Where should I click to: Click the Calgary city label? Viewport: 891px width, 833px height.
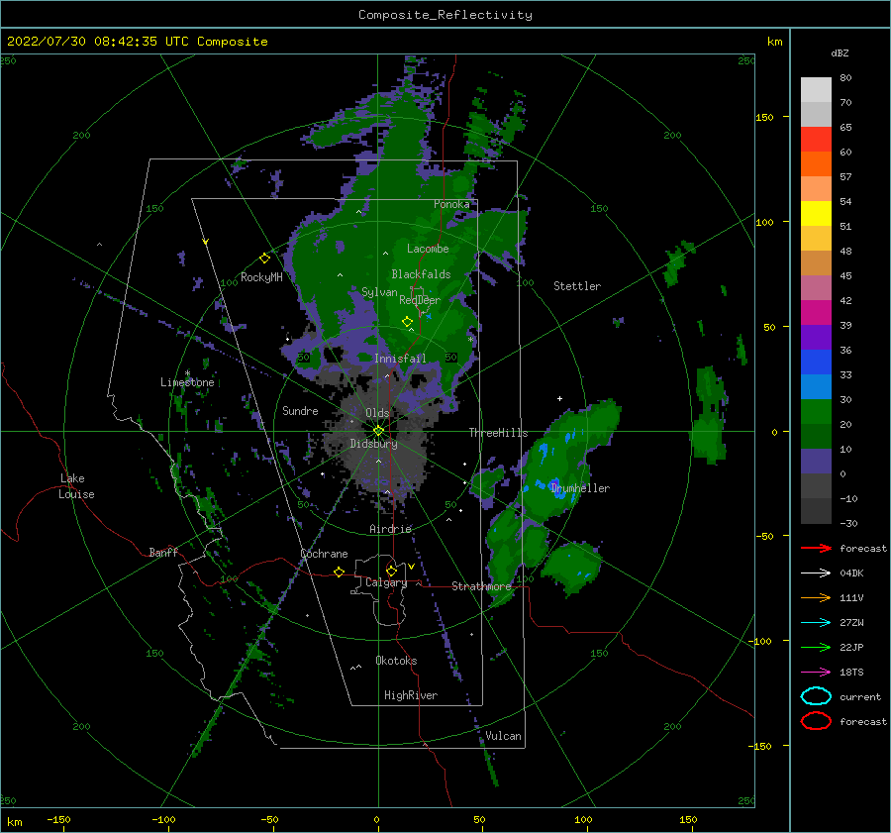[386, 582]
